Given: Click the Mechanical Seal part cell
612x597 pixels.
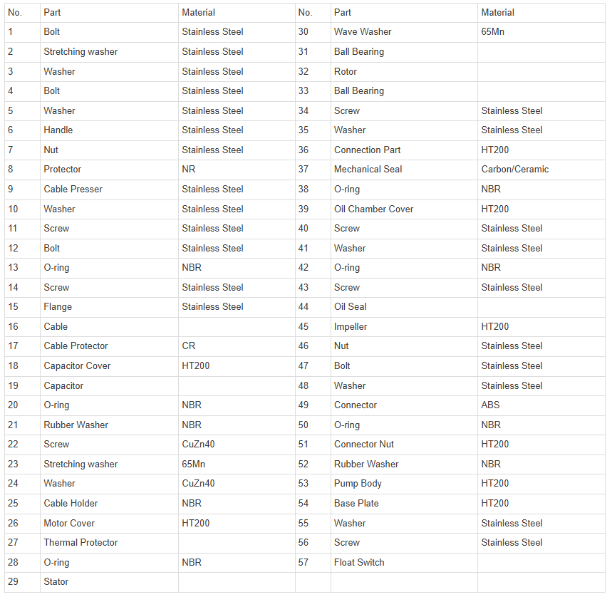Looking at the screenshot, I should pos(403,170).
